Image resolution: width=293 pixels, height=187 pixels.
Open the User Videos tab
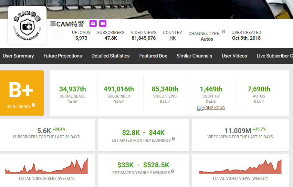click(x=234, y=56)
